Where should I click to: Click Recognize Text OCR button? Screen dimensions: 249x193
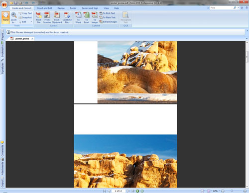point(125,17)
